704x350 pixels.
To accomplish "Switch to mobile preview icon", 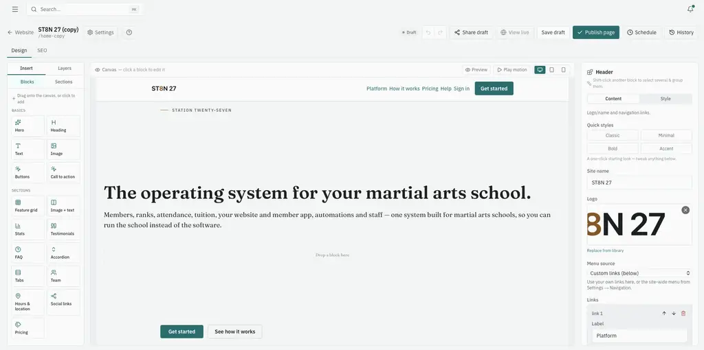I will point(564,70).
